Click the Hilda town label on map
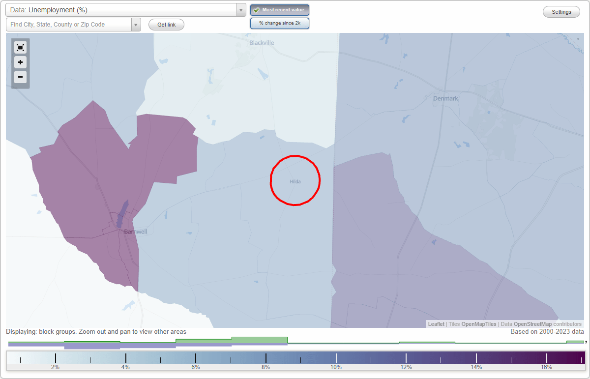Screen dimensions: 590x379 pyautogui.click(x=295, y=181)
